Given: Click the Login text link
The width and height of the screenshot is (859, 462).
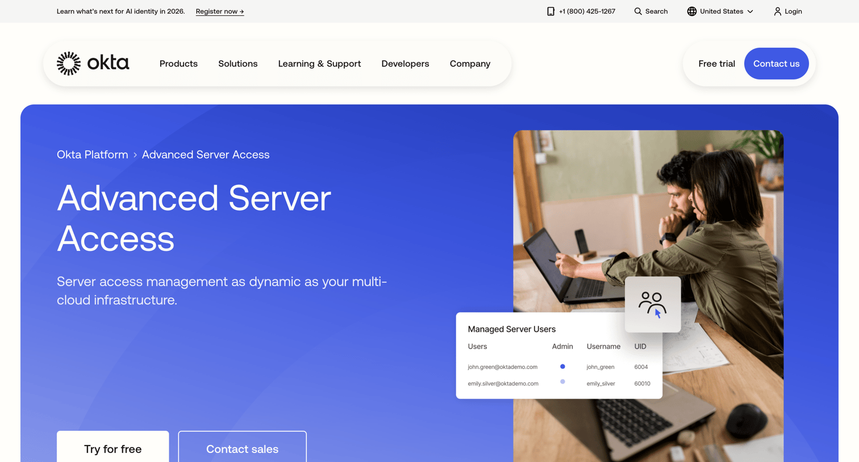Looking at the screenshot, I should (x=793, y=11).
